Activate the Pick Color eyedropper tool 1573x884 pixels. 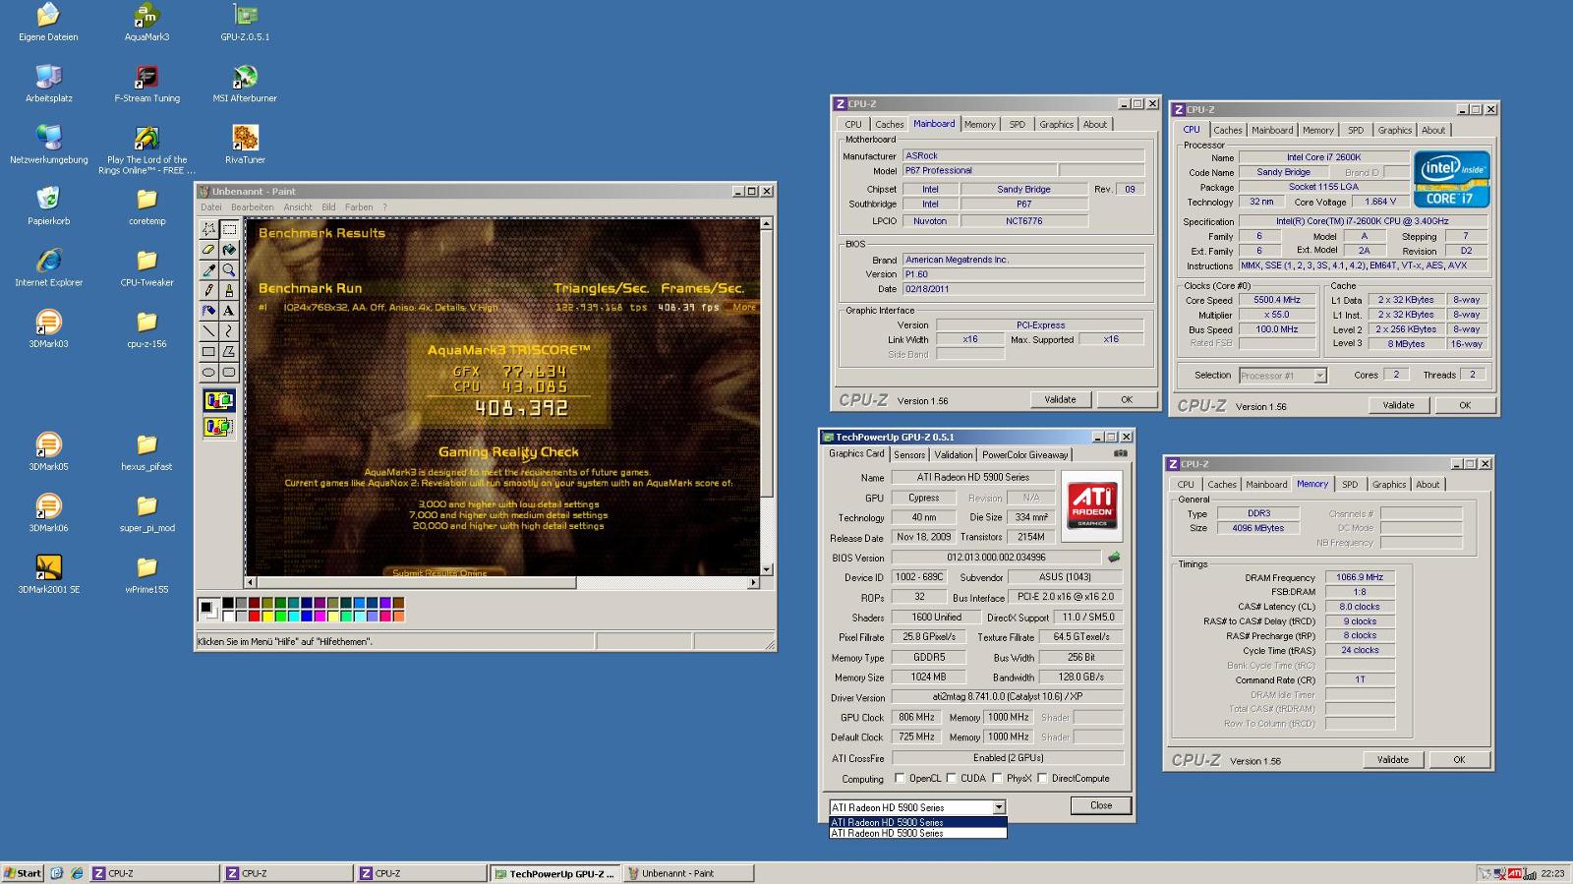208,270
